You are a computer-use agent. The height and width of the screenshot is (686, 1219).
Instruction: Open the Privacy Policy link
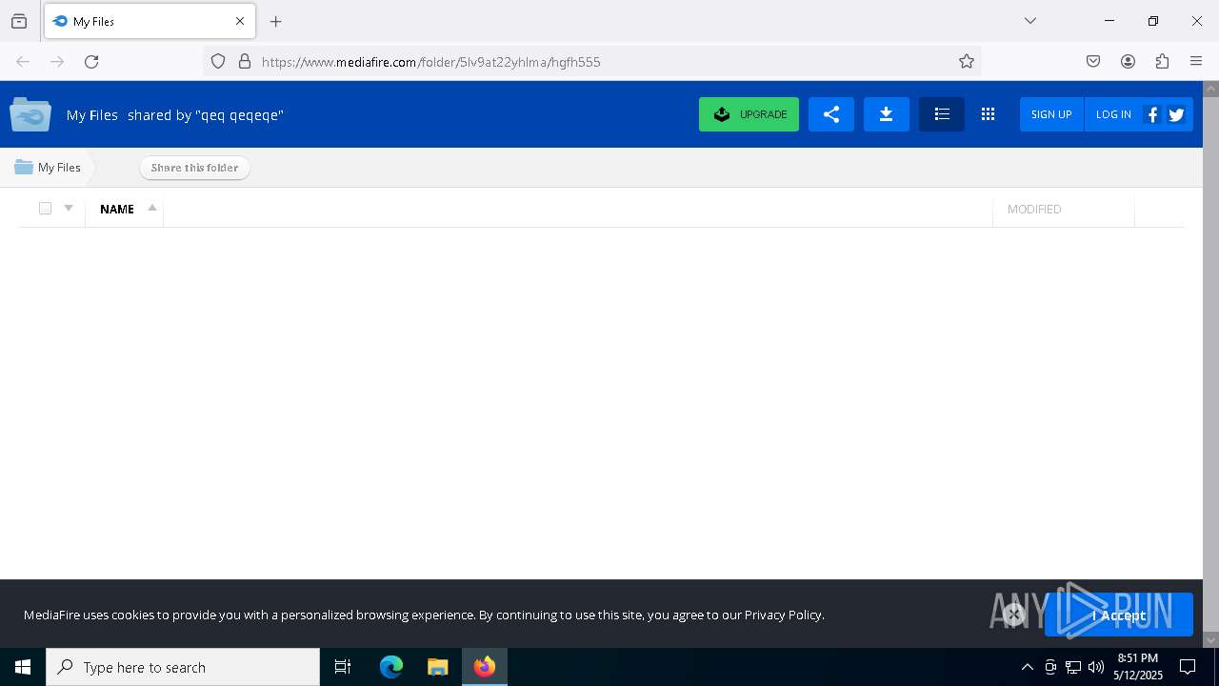coord(783,615)
